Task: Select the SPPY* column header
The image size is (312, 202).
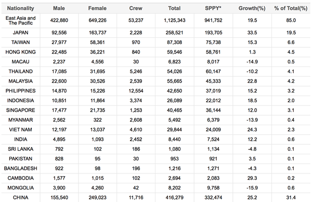Action: (x=213, y=8)
